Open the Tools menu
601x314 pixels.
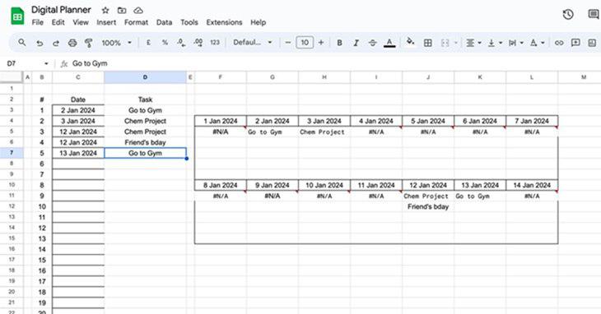pos(189,22)
